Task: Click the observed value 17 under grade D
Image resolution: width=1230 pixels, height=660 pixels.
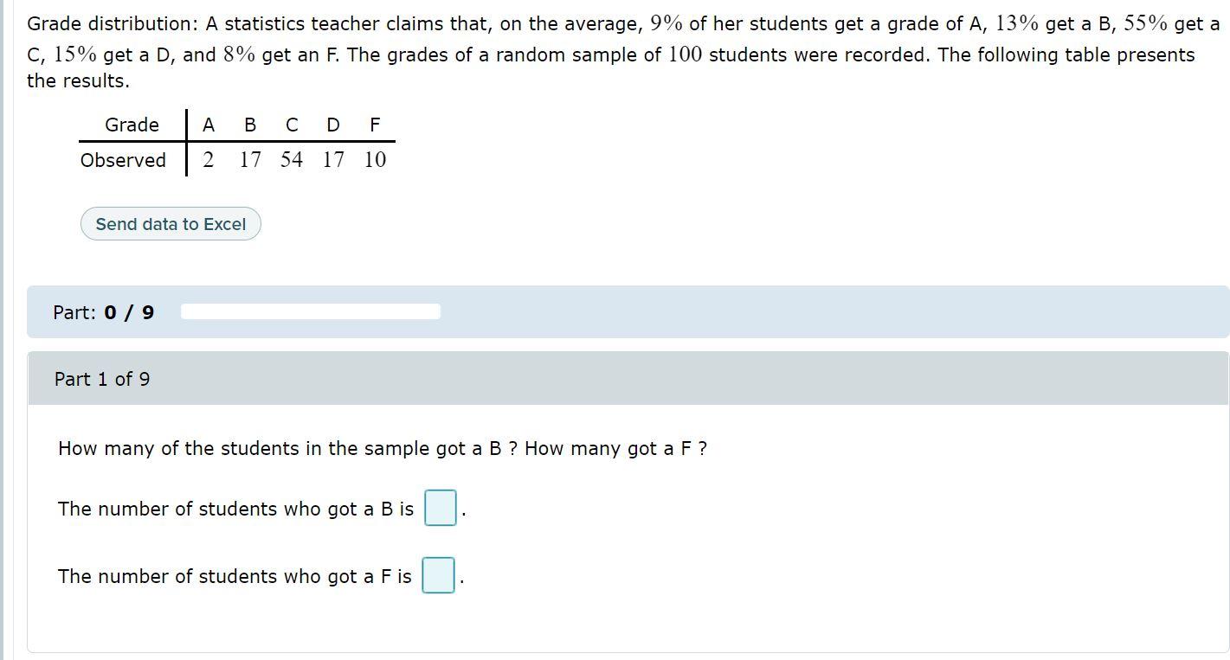Action: pos(332,159)
